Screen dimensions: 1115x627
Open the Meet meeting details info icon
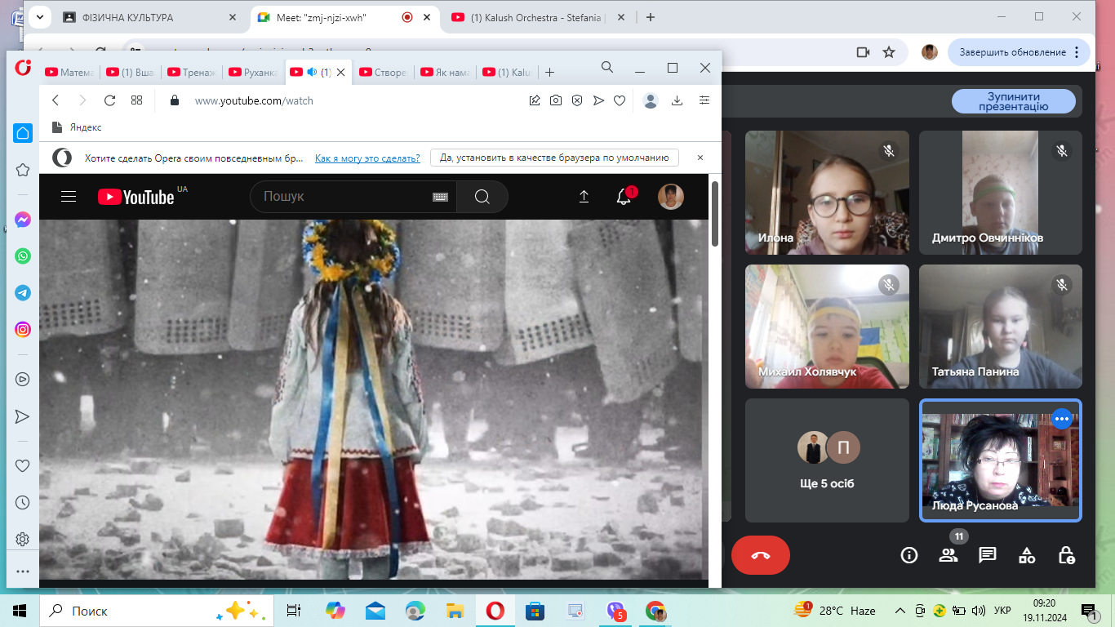(908, 555)
